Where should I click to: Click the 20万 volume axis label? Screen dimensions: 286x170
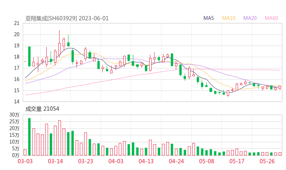pos(14,128)
